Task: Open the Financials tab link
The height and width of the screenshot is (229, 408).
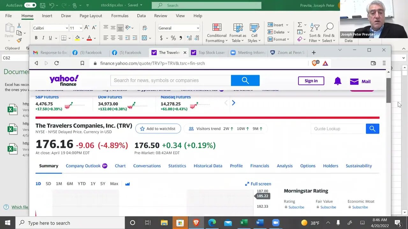Action: [x=260, y=166]
